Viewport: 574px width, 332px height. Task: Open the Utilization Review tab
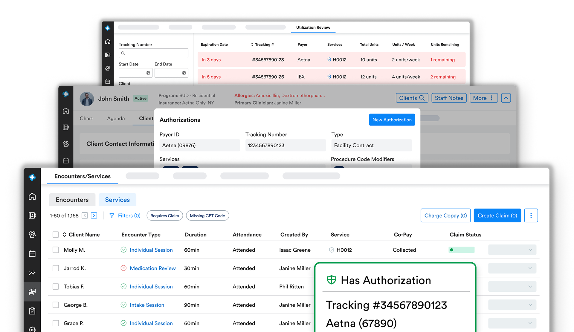[x=313, y=27]
